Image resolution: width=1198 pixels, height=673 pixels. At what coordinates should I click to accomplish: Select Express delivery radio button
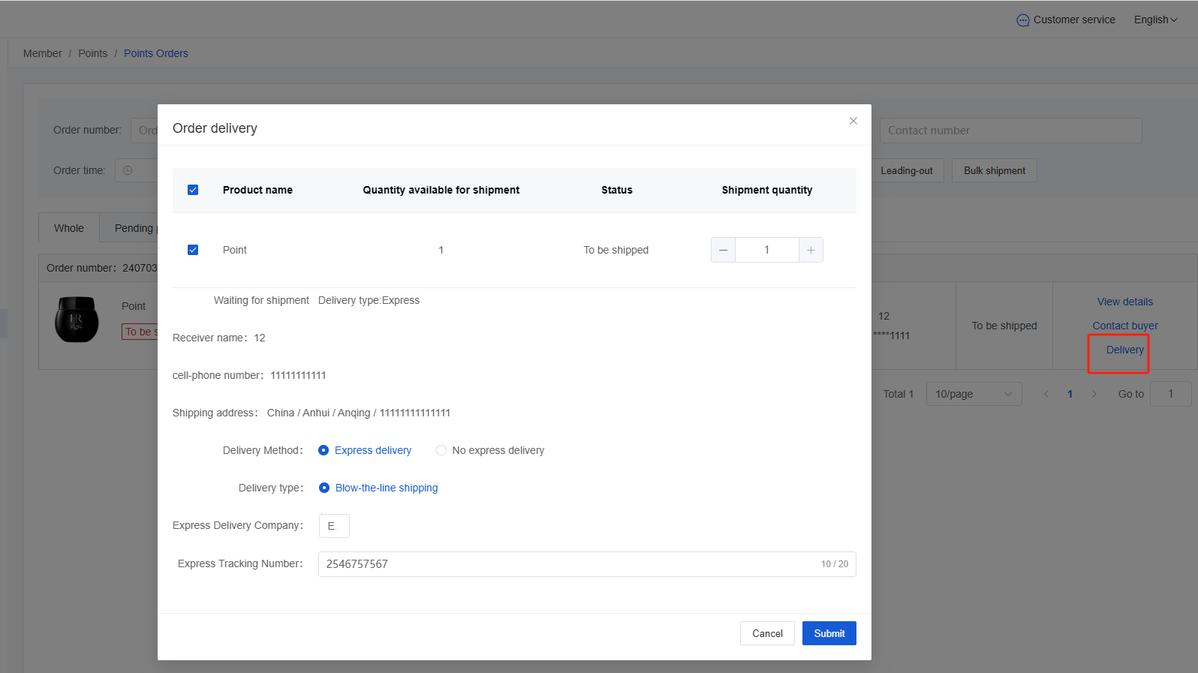(x=324, y=450)
